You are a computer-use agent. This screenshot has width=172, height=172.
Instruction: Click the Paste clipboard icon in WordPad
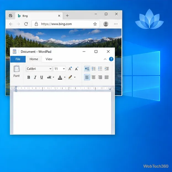click(x=17, y=69)
